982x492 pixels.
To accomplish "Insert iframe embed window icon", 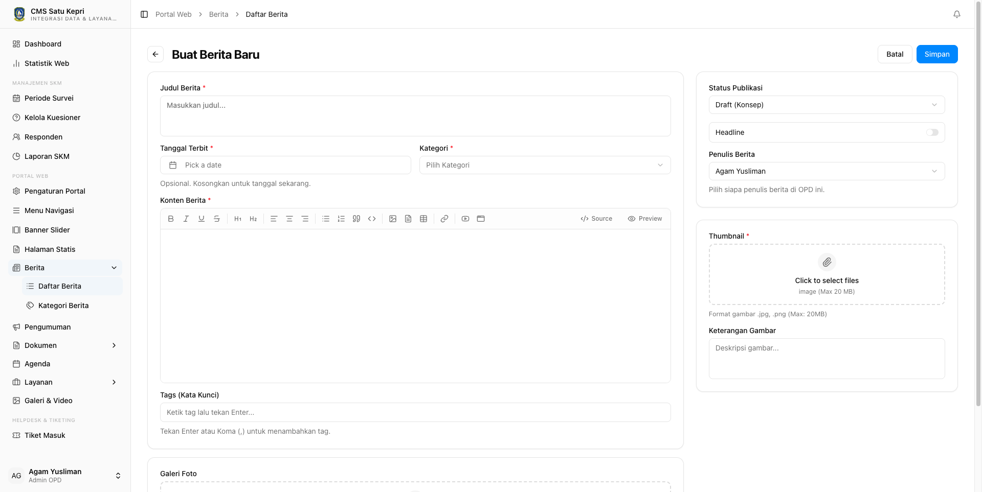I will [x=481, y=219].
